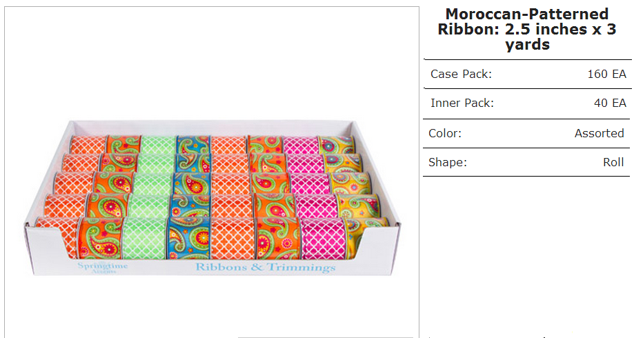Pick the green lattice ribbon in back row
This screenshot has height=338, width=634.
pyautogui.click(x=159, y=145)
